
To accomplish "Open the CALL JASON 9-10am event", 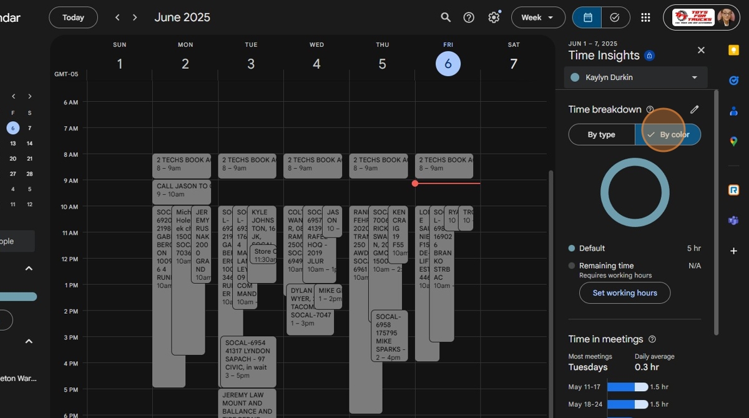I will [x=182, y=192].
